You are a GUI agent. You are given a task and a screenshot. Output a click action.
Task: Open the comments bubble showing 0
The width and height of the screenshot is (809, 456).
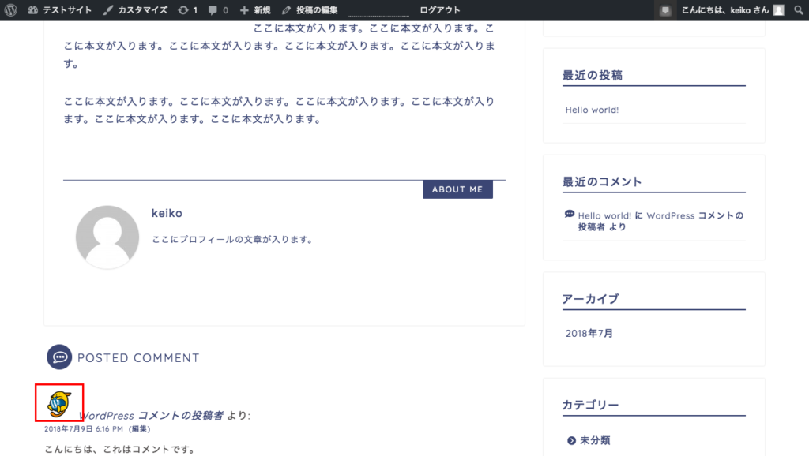coord(218,9)
